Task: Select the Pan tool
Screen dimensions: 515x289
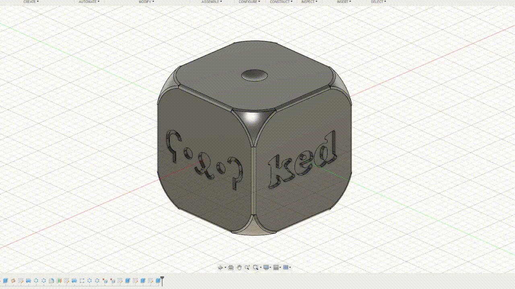Action: point(239,267)
